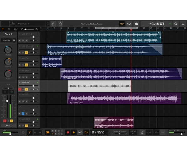Toggle solo in Track 5 channel strip

11,121
